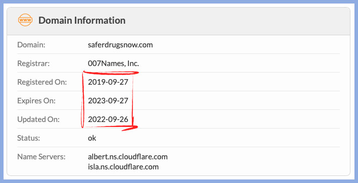
Task: Click the 2019-09-27 registration date
Action: (108, 82)
